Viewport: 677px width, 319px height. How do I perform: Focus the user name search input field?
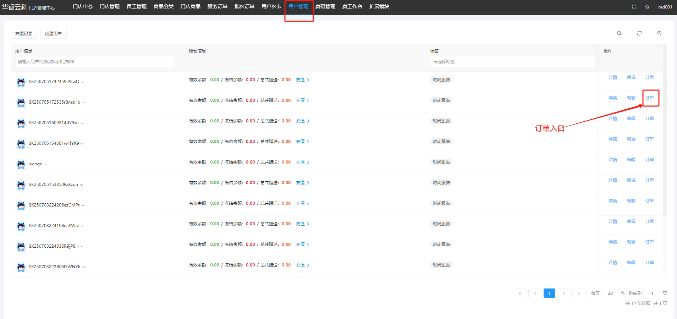click(x=95, y=62)
